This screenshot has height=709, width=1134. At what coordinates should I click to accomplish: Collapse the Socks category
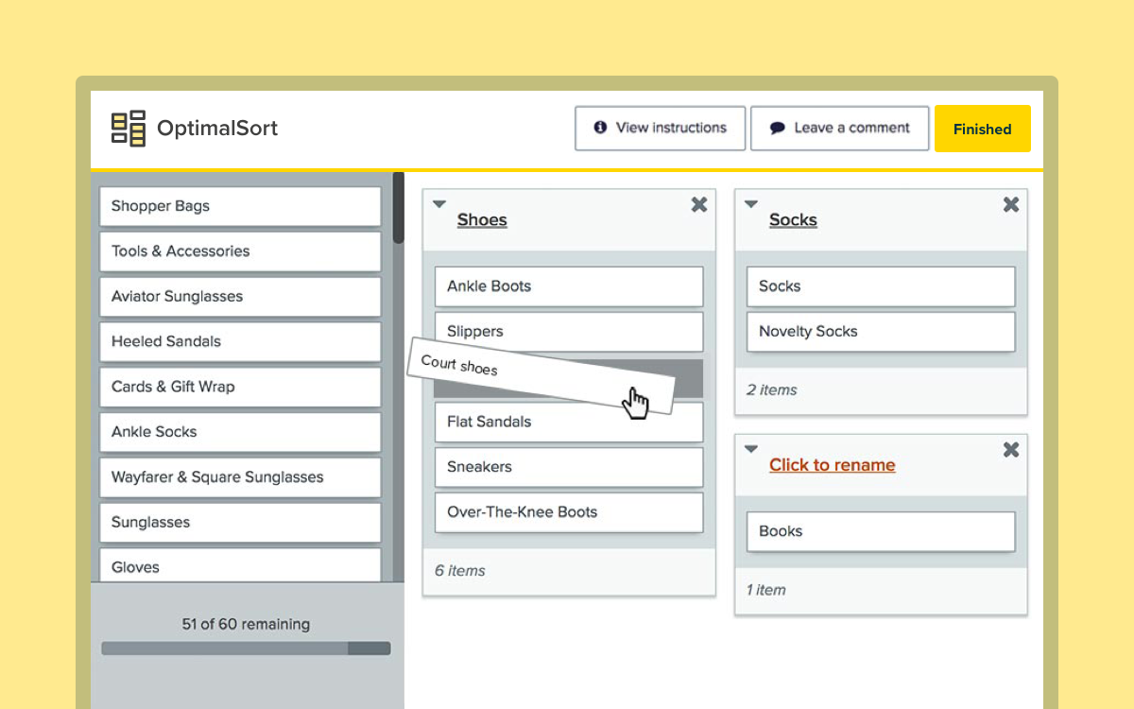(750, 202)
